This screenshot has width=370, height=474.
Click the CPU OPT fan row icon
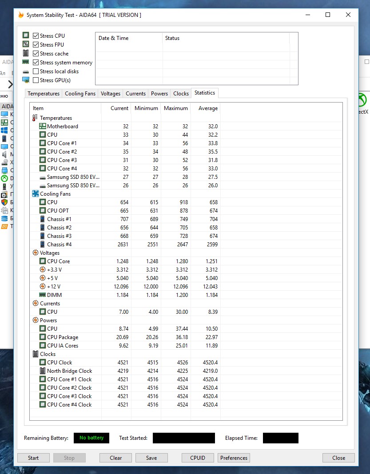[x=42, y=211]
